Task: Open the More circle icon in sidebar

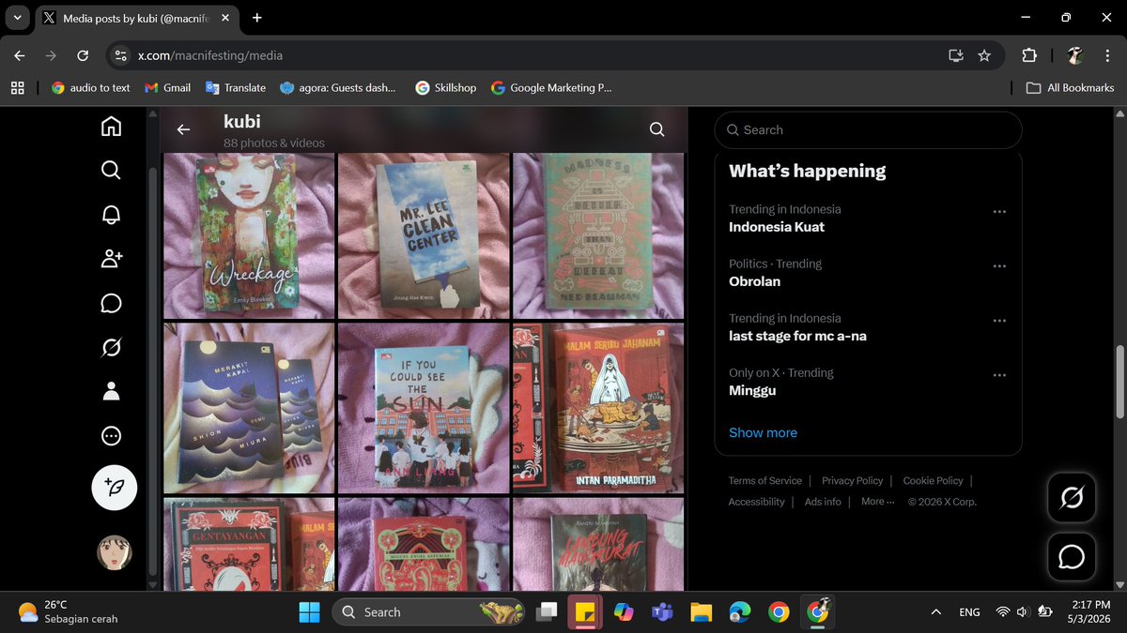Action: (x=111, y=436)
